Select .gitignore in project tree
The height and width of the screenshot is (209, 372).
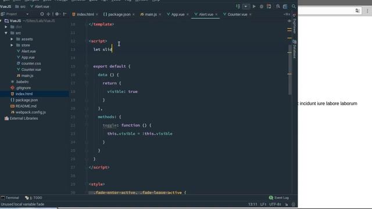[x=23, y=88]
